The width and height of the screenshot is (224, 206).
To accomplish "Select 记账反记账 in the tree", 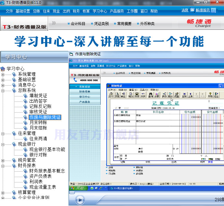I will 40,106.
